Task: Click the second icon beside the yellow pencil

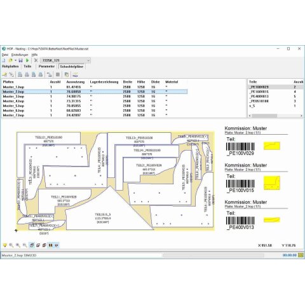Action: click(11, 74)
